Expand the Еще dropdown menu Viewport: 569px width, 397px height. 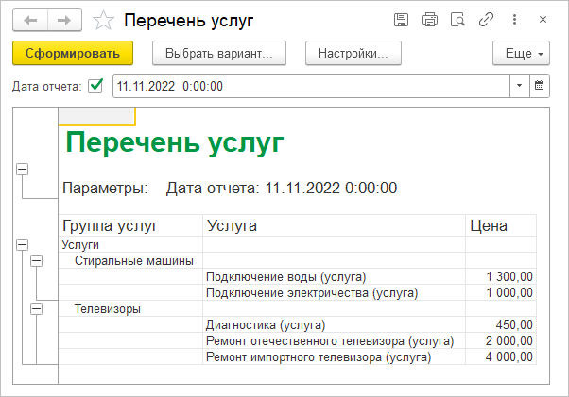(x=521, y=53)
